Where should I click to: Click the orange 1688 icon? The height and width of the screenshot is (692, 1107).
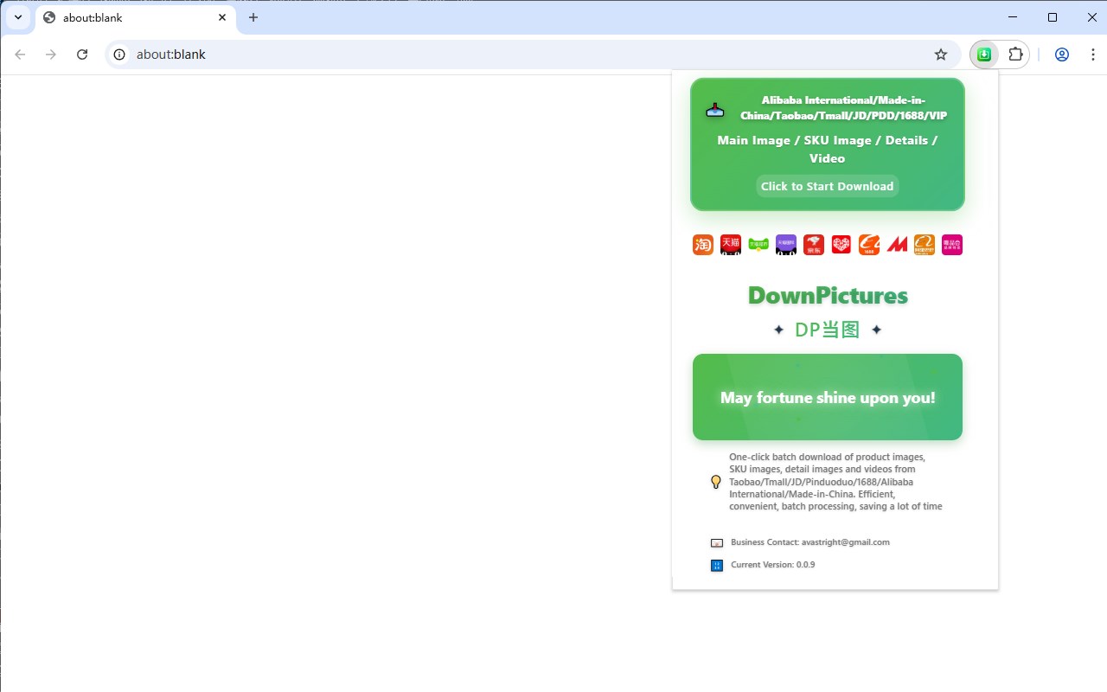point(869,245)
